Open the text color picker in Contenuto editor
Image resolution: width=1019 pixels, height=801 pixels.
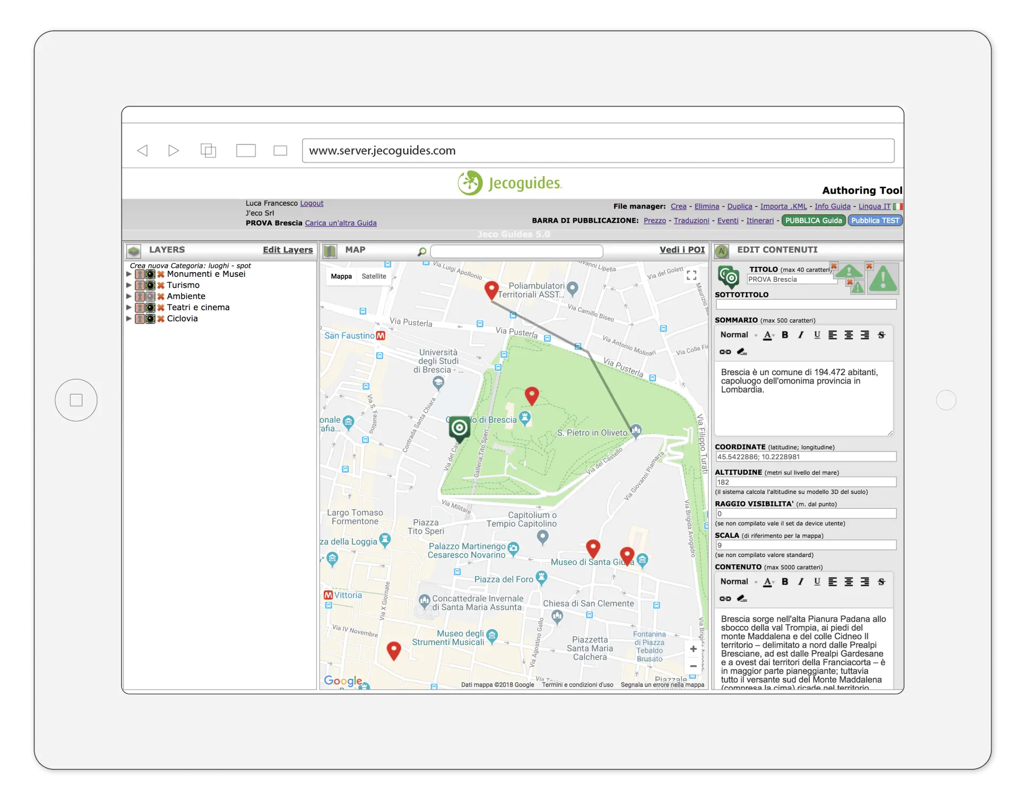[x=768, y=582]
